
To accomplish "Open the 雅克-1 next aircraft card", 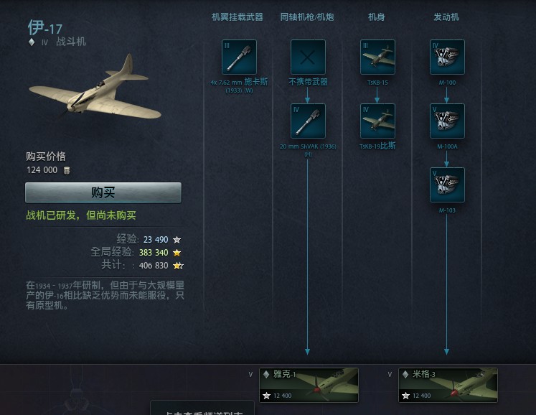I will [x=309, y=385].
